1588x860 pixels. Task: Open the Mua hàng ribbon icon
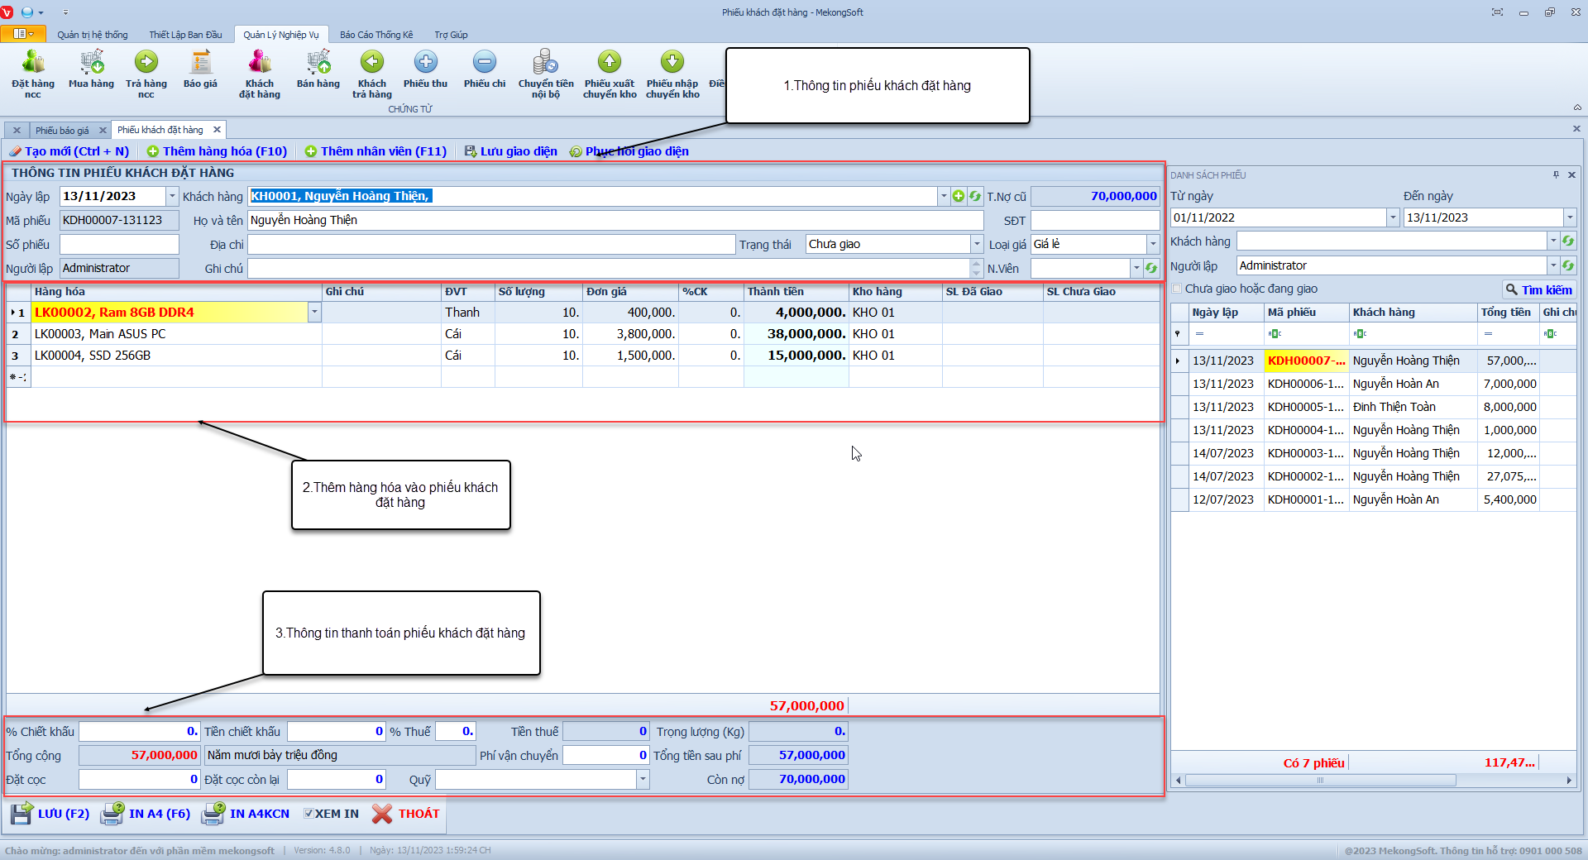point(91,63)
